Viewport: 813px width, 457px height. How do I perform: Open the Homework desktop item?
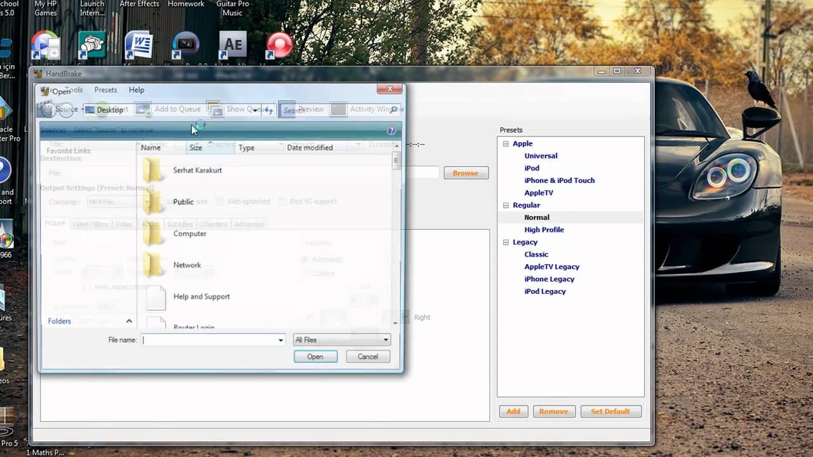185,4
